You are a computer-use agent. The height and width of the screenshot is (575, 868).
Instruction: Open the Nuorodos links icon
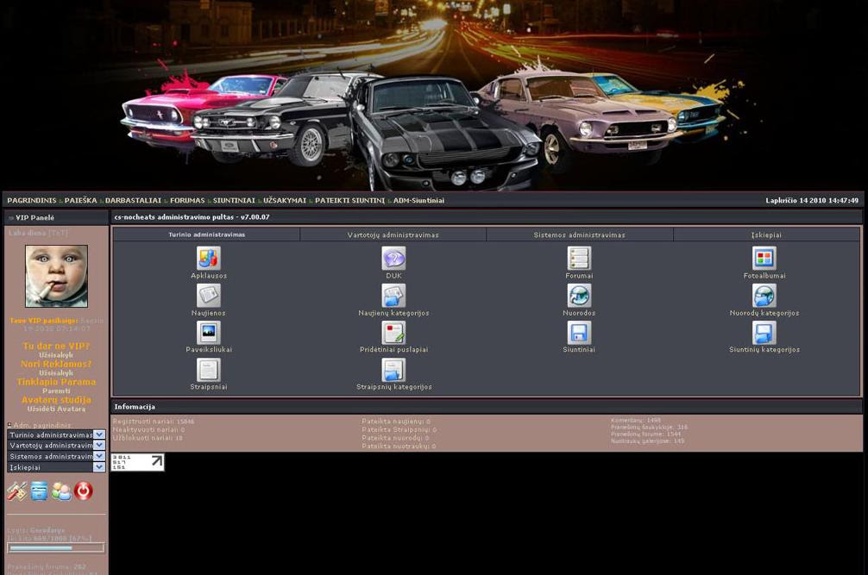579,296
